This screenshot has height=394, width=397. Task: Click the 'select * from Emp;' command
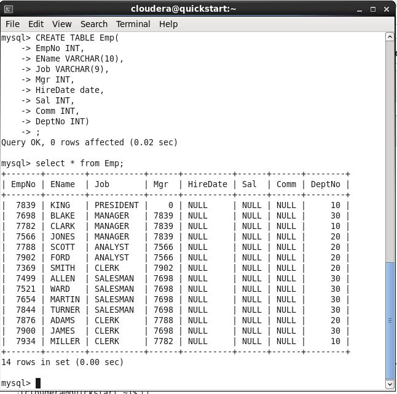[79, 163]
